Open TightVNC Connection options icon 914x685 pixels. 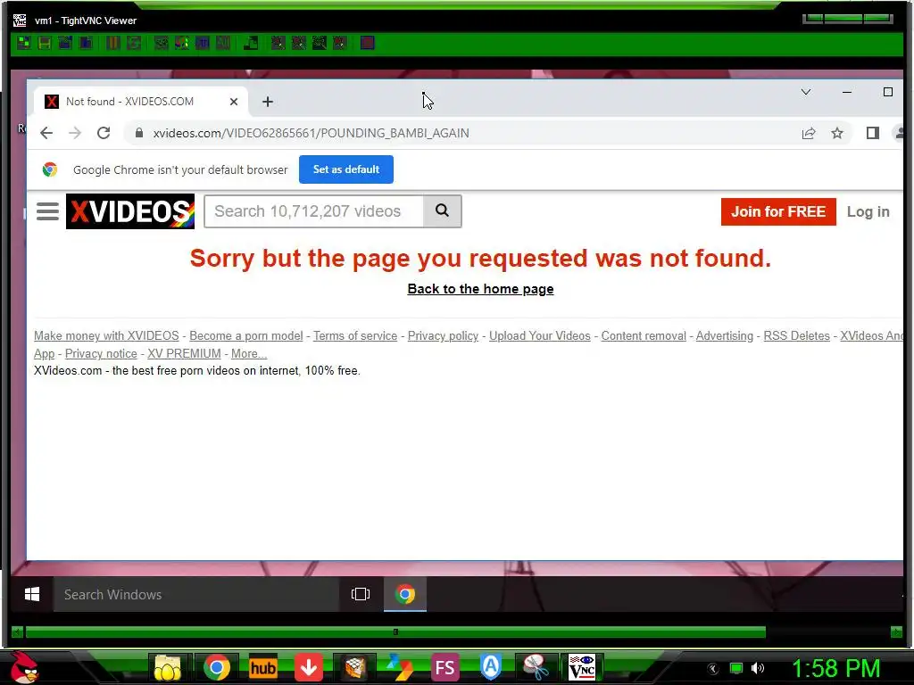64,43
